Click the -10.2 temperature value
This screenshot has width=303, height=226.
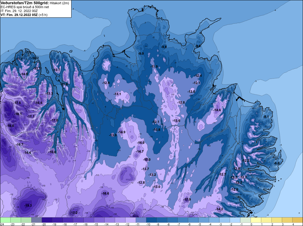pyautogui.click(x=35, y=58)
